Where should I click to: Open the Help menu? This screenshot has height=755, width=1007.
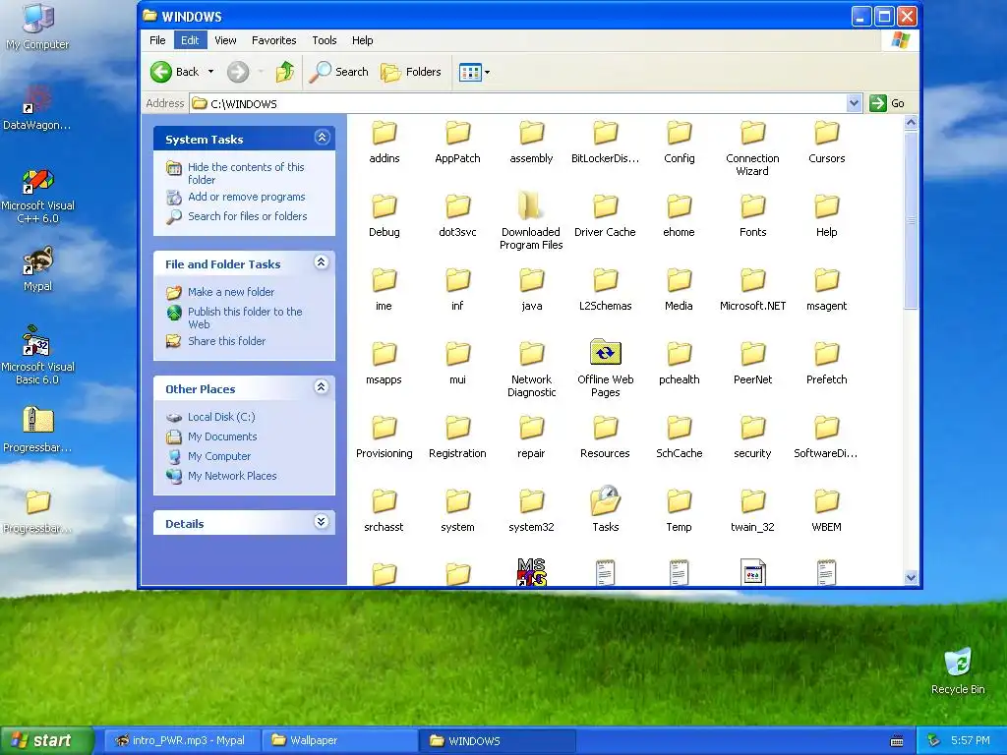pyautogui.click(x=362, y=40)
